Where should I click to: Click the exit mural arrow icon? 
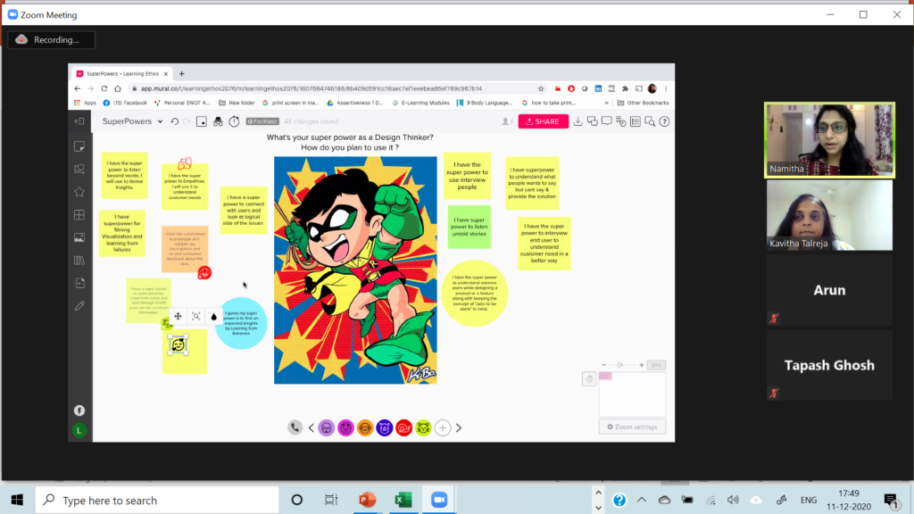click(x=79, y=121)
